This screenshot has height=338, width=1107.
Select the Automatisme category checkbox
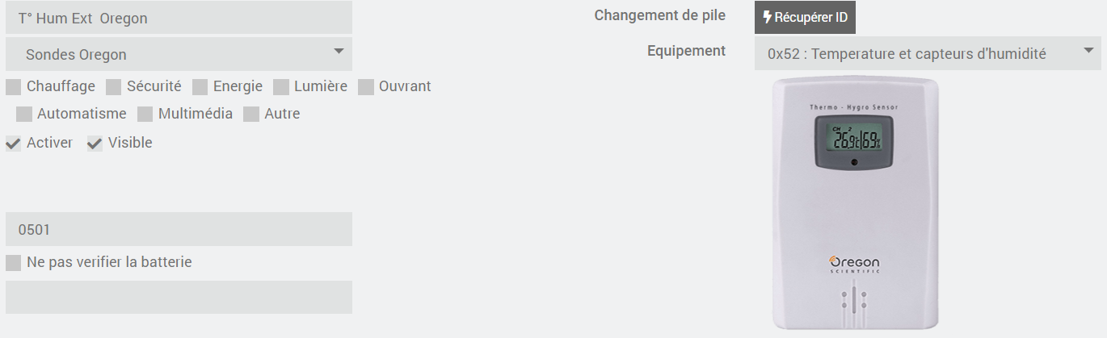pyautogui.click(x=24, y=115)
